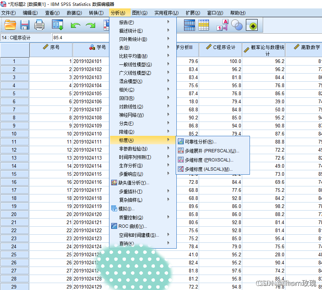Expand 相关 submenu
Viewport: 322px width, 290px height.
tap(143, 90)
